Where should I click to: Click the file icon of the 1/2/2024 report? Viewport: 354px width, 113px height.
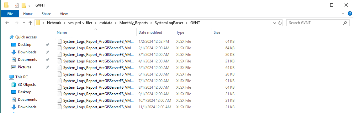(60, 41)
